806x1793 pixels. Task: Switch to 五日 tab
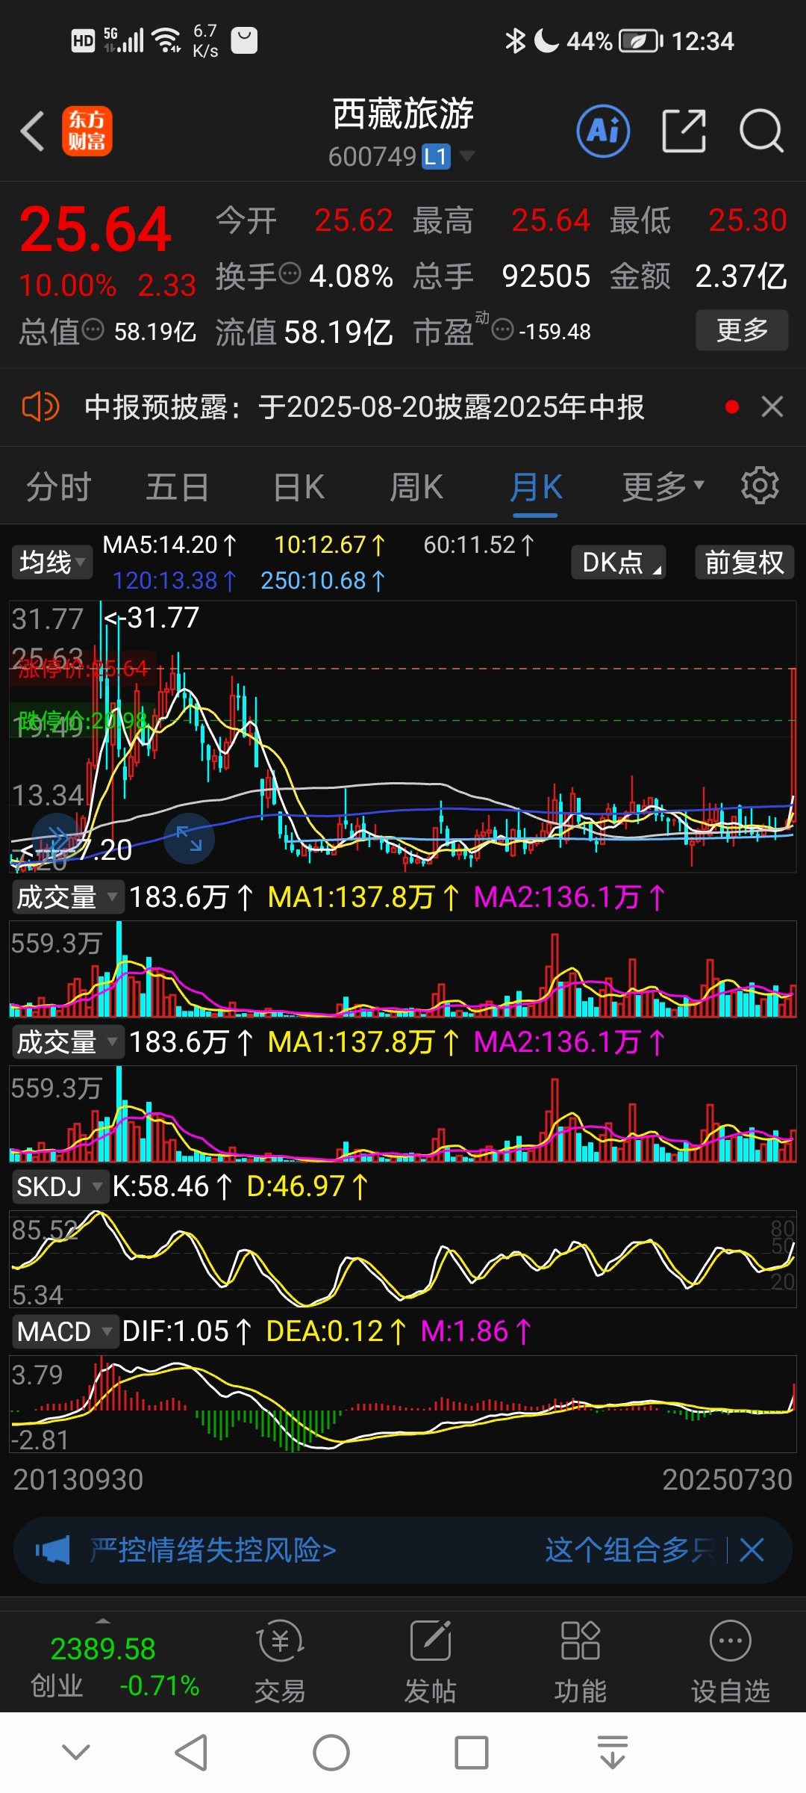pyautogui.click(x=177, y=487)
